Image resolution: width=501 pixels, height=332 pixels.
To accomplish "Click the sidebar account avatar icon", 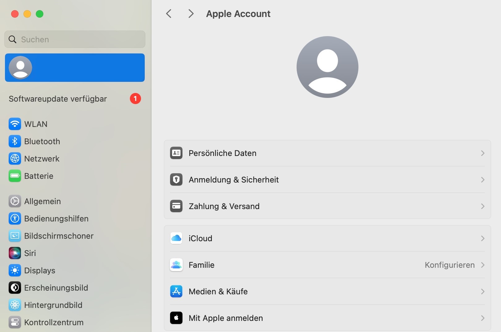I will pos(20,68).
